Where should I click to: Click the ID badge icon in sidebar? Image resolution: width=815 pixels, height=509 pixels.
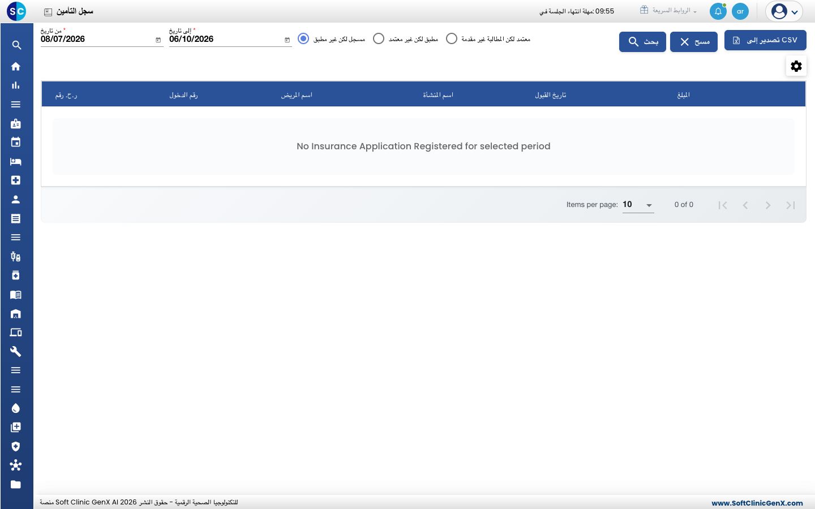[16, 123]
